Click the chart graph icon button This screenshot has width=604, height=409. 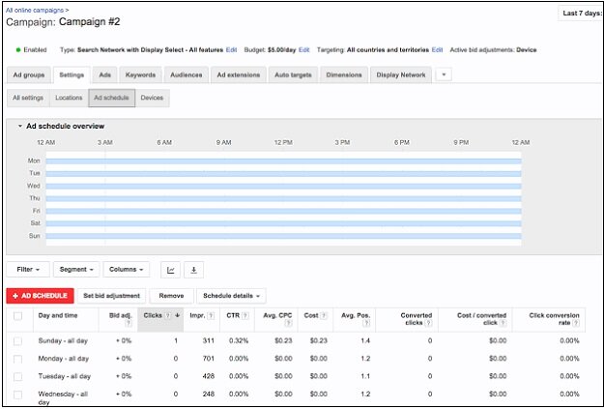[x=171, y=270]
